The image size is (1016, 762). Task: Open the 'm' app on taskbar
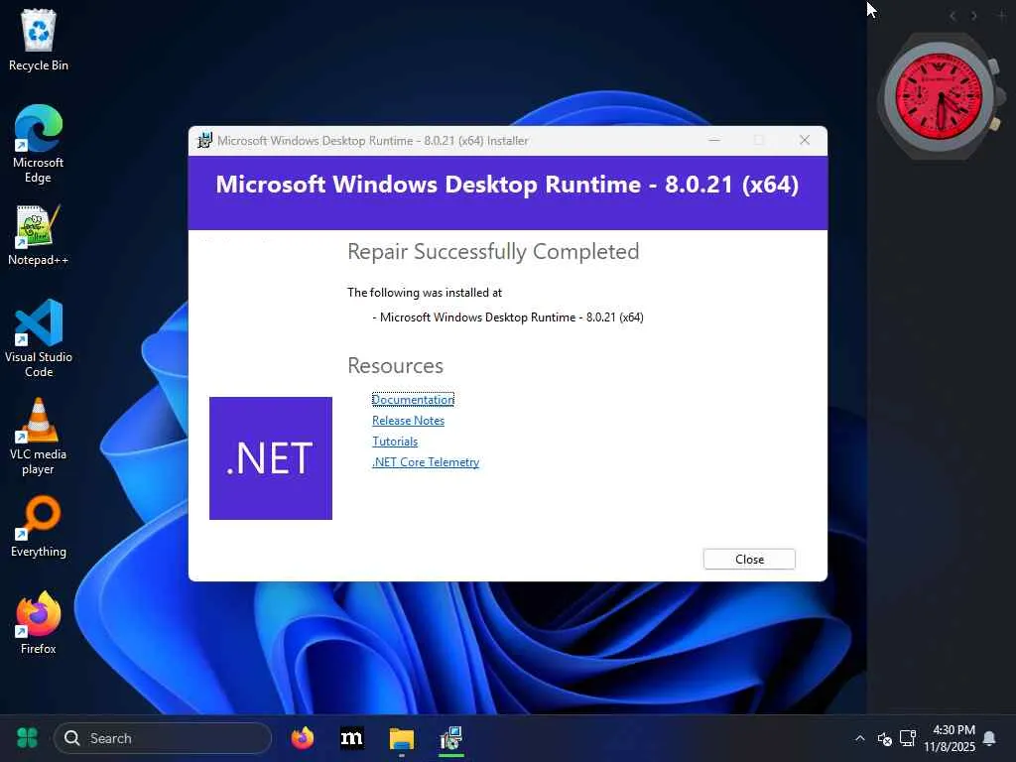[352, 738]
